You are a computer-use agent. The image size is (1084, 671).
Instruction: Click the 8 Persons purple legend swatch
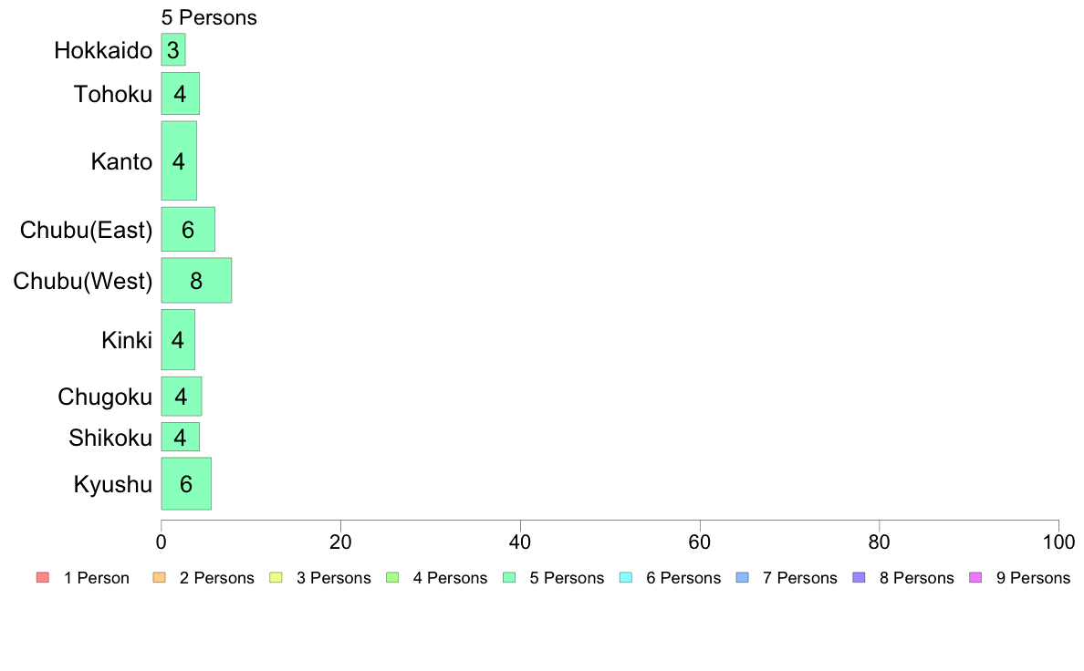tap(860, 578)
